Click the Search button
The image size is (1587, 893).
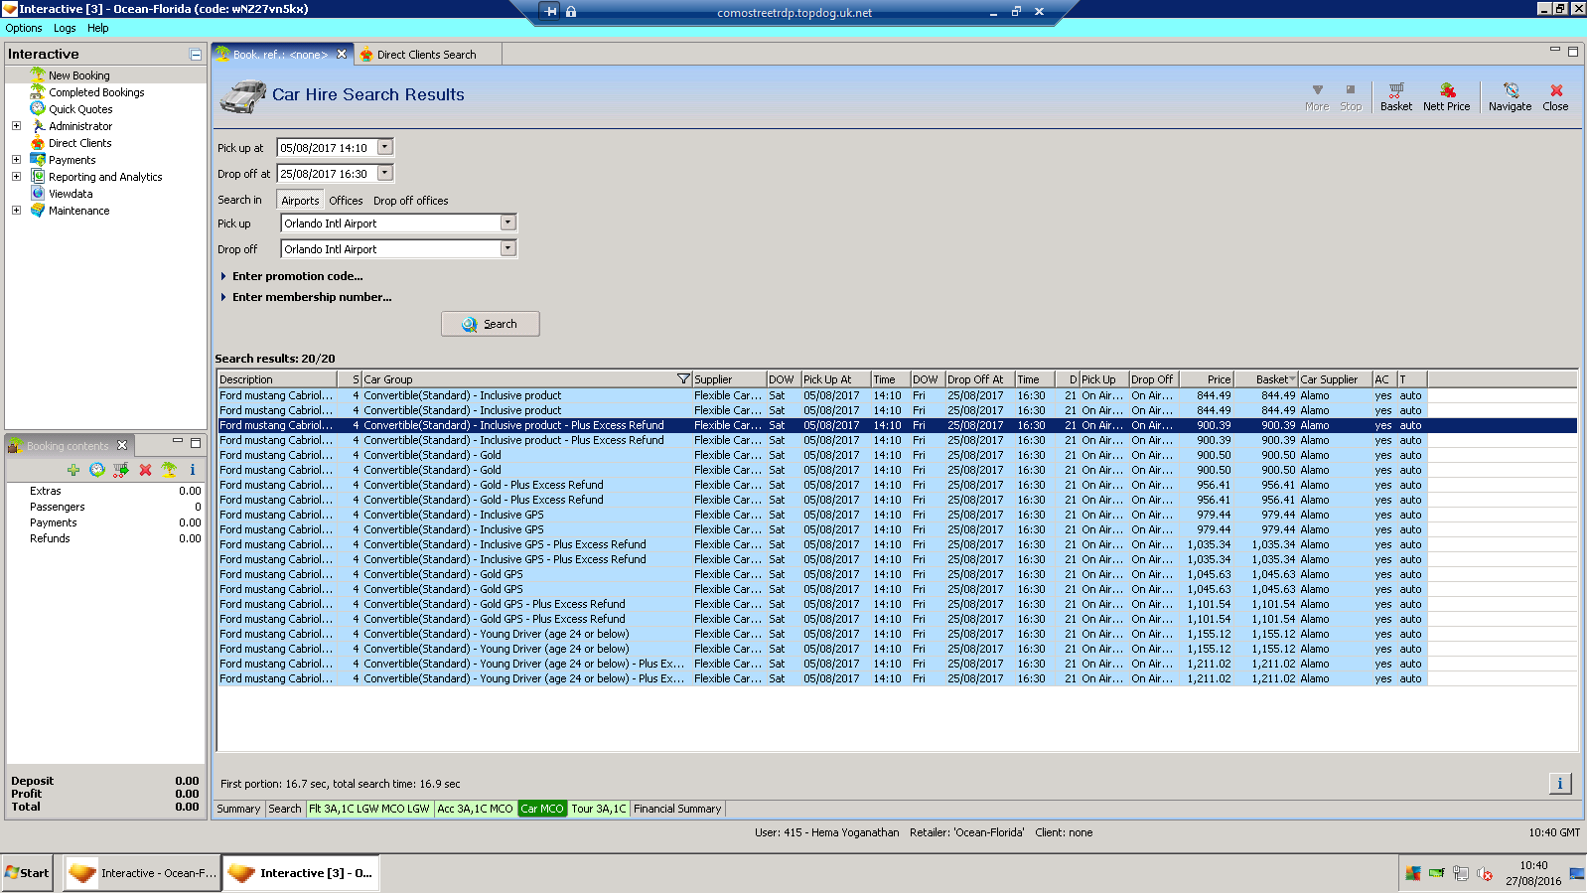pyautogui.click(x=491, y=324)
